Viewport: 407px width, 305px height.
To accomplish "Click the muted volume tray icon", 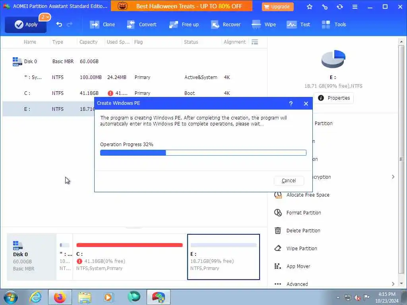I will tap(357, 298).
